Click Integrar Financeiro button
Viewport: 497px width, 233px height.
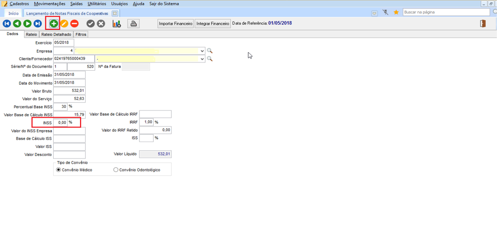coord(213,23)
